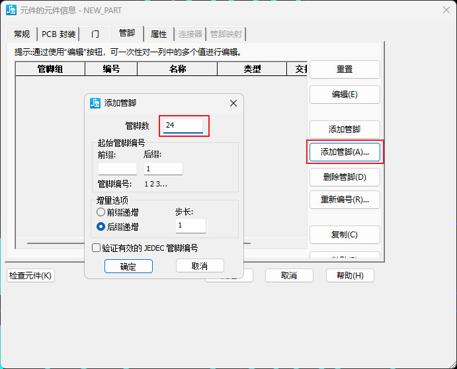457x369 pixels.
Task: Click the 前缀 text box
Action: point(117,169)
